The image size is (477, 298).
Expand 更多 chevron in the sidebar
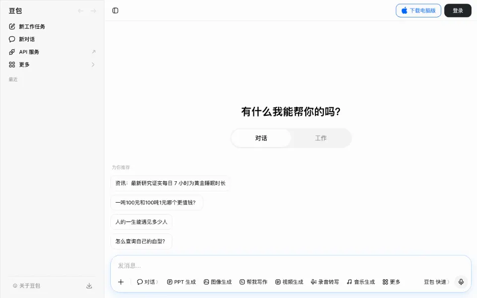(x=93, y=65)
